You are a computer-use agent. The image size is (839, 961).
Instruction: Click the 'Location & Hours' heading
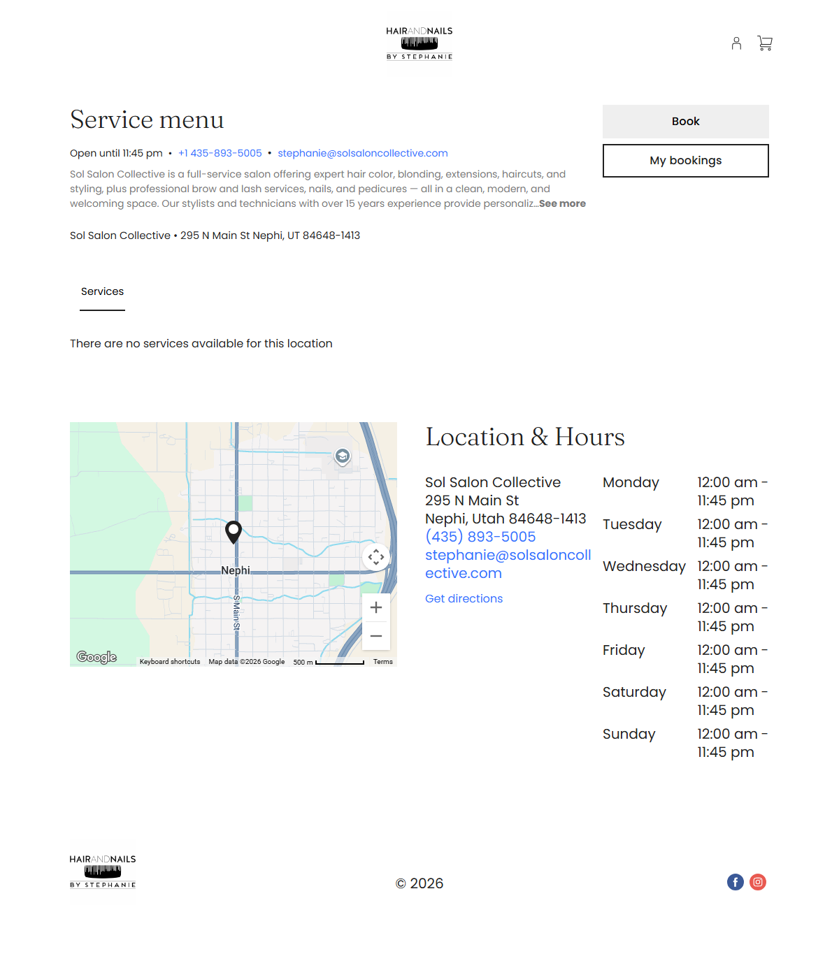(x=525, y=437)
